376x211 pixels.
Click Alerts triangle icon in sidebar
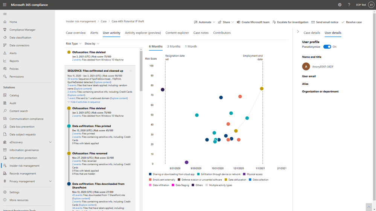5,53
